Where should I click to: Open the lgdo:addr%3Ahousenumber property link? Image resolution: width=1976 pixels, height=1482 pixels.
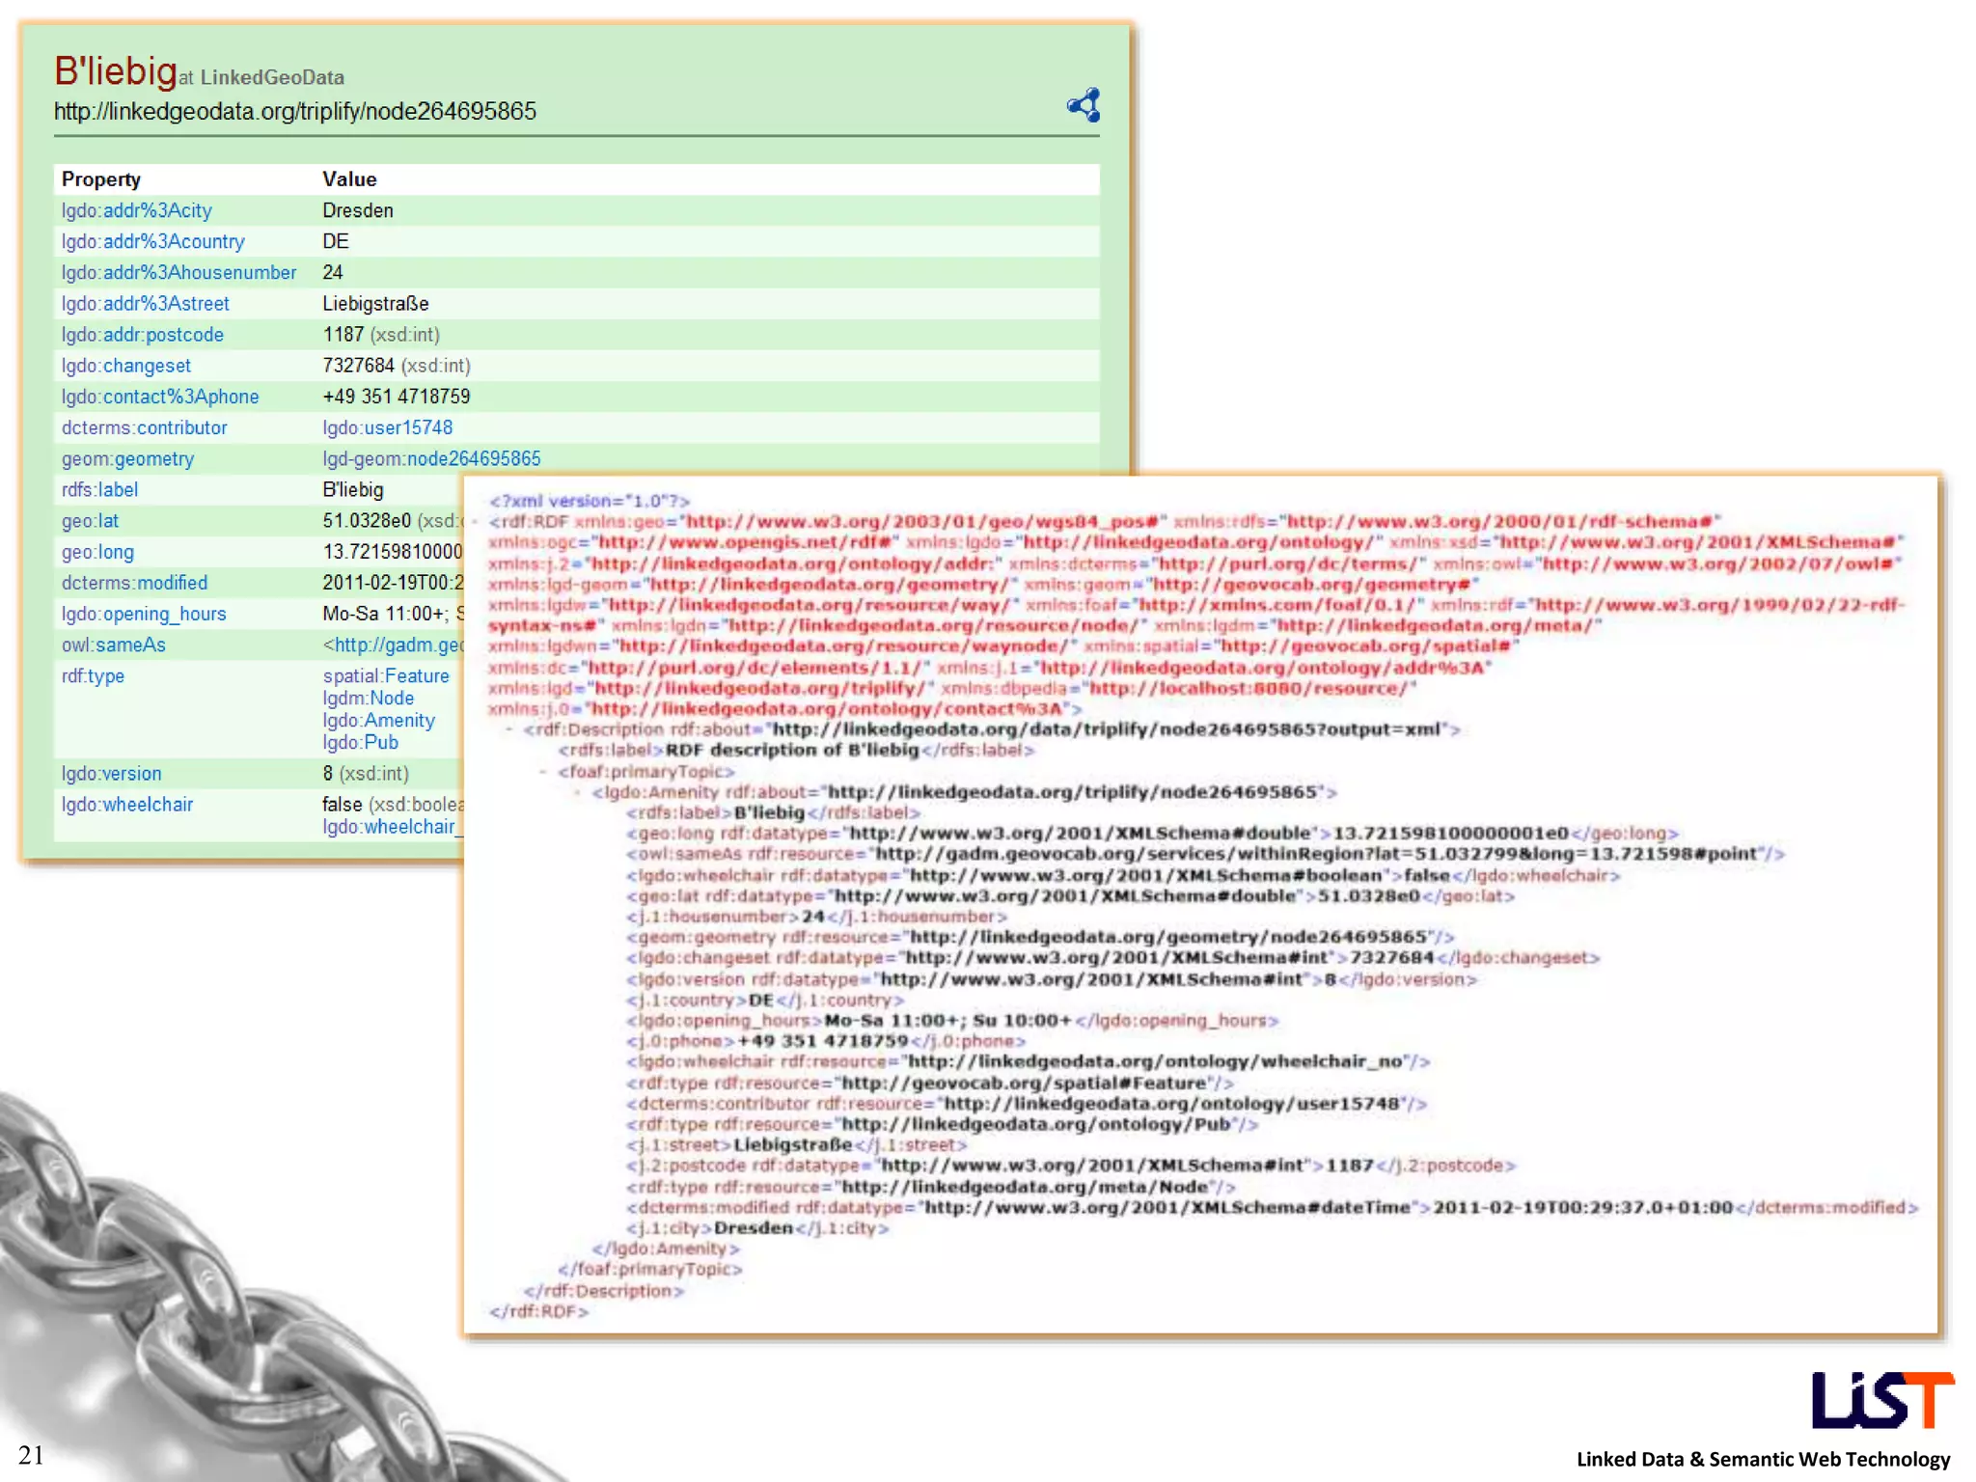click(x=178, y=272)
